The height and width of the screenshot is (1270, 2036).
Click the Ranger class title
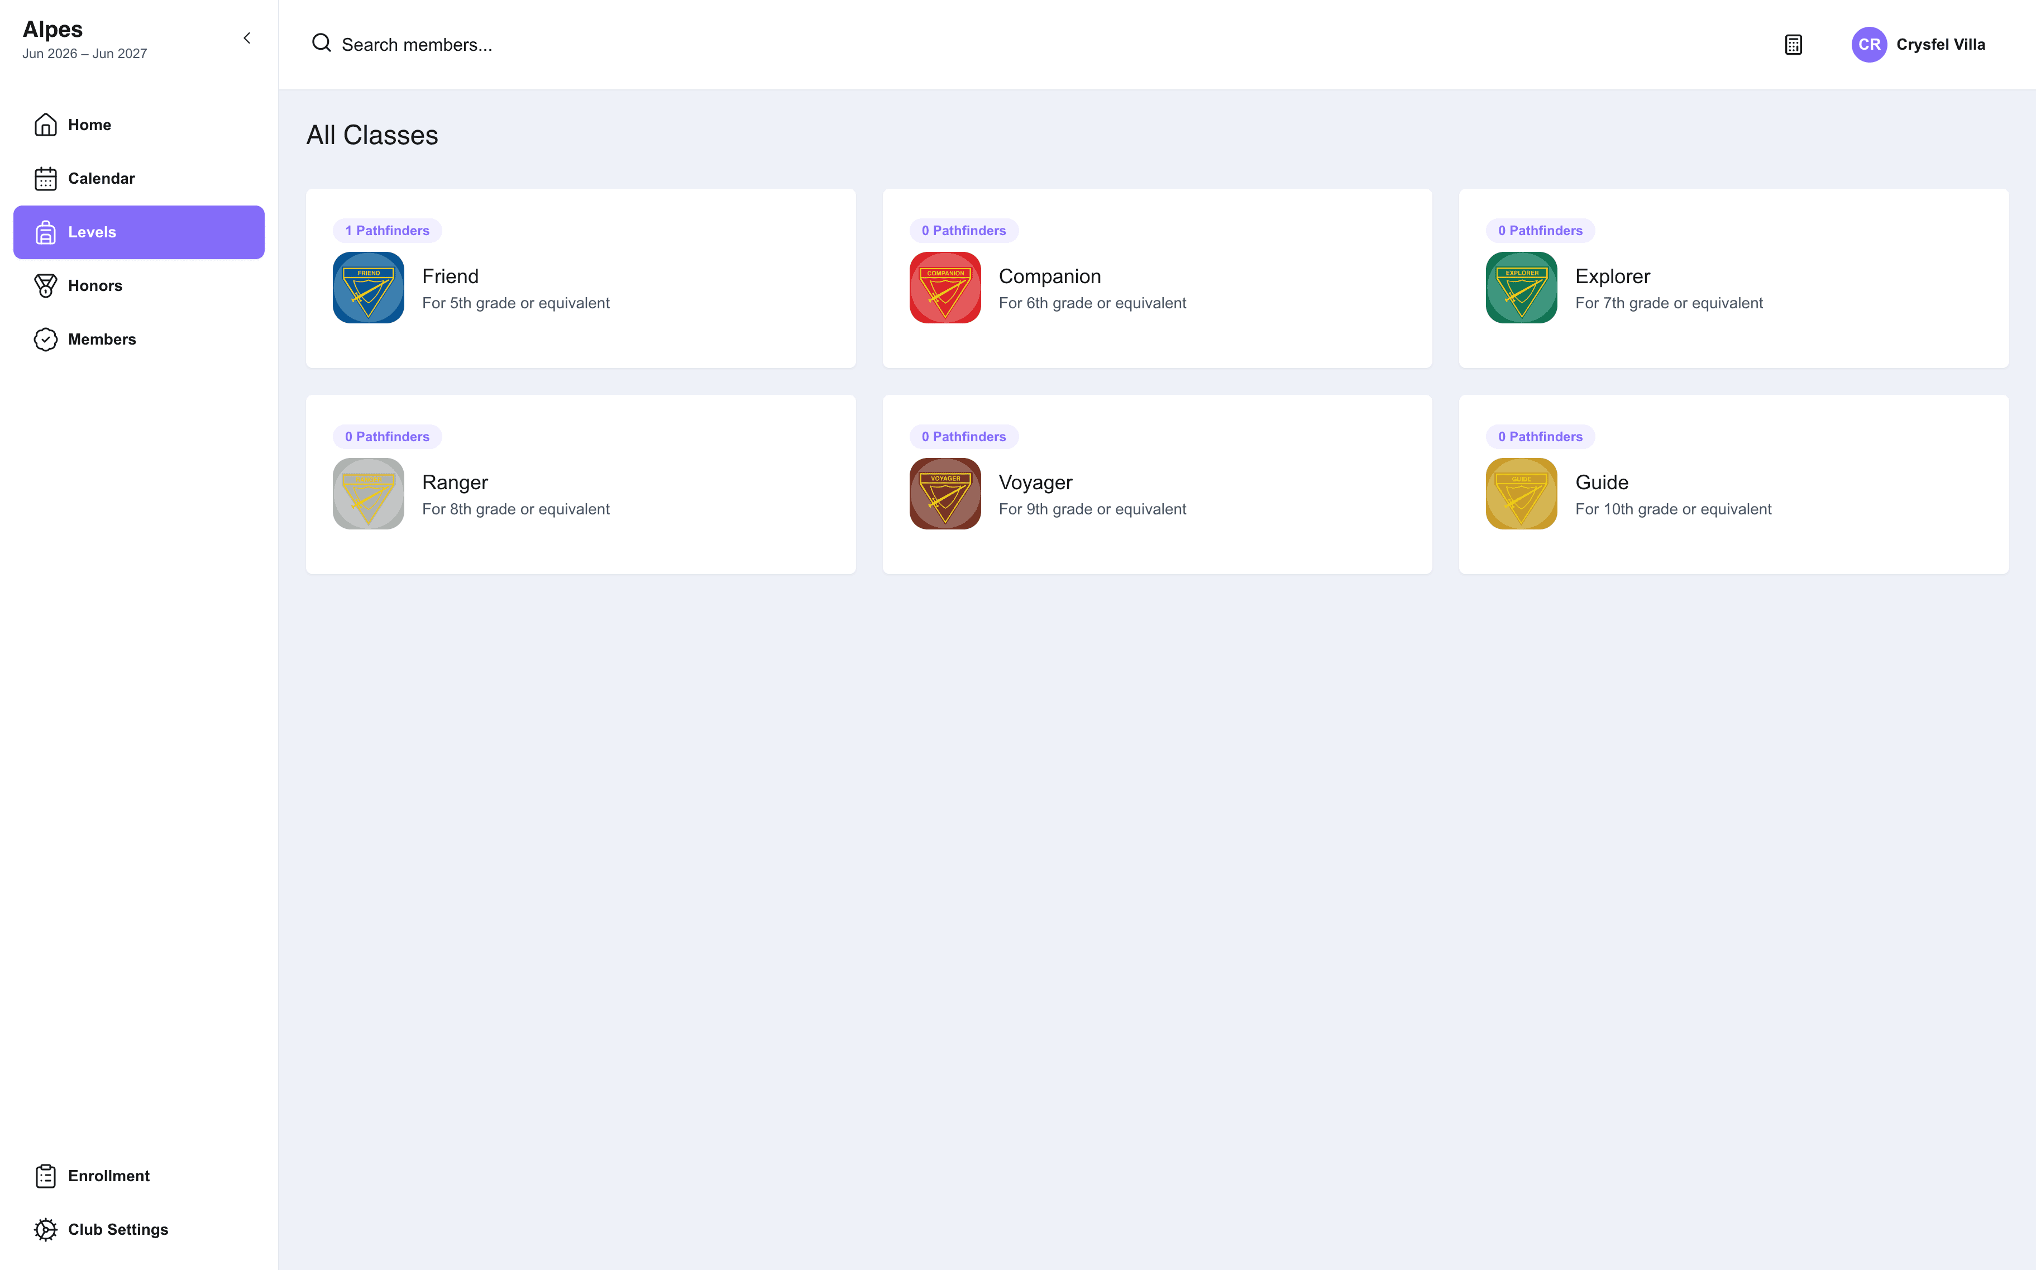454,482
